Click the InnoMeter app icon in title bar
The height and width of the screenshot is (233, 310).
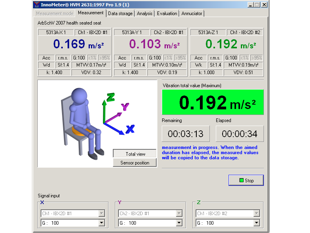pos(37,5)
